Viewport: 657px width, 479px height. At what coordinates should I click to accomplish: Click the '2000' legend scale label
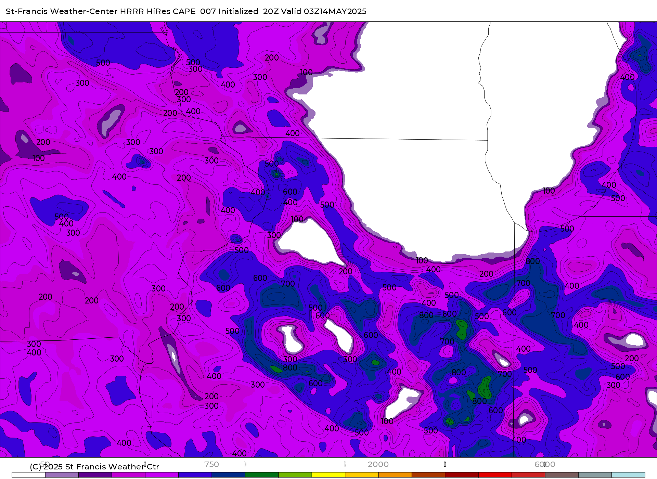(x=378, y=464)
